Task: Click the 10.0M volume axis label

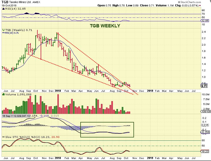Action: pyautogui.click(x=205, y=95)
